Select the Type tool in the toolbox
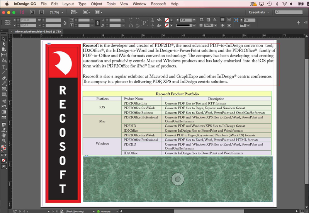Image resolution: width=309 pixels, height=213 pixels. pos(4,67)
